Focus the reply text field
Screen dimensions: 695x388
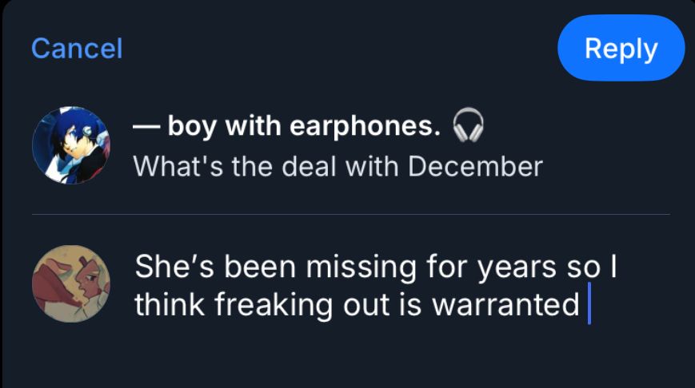pyautogui.click(x=376, y=286)
